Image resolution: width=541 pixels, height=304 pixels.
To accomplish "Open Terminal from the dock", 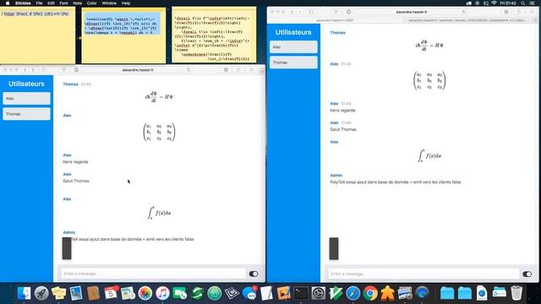I will click(301, 293).
